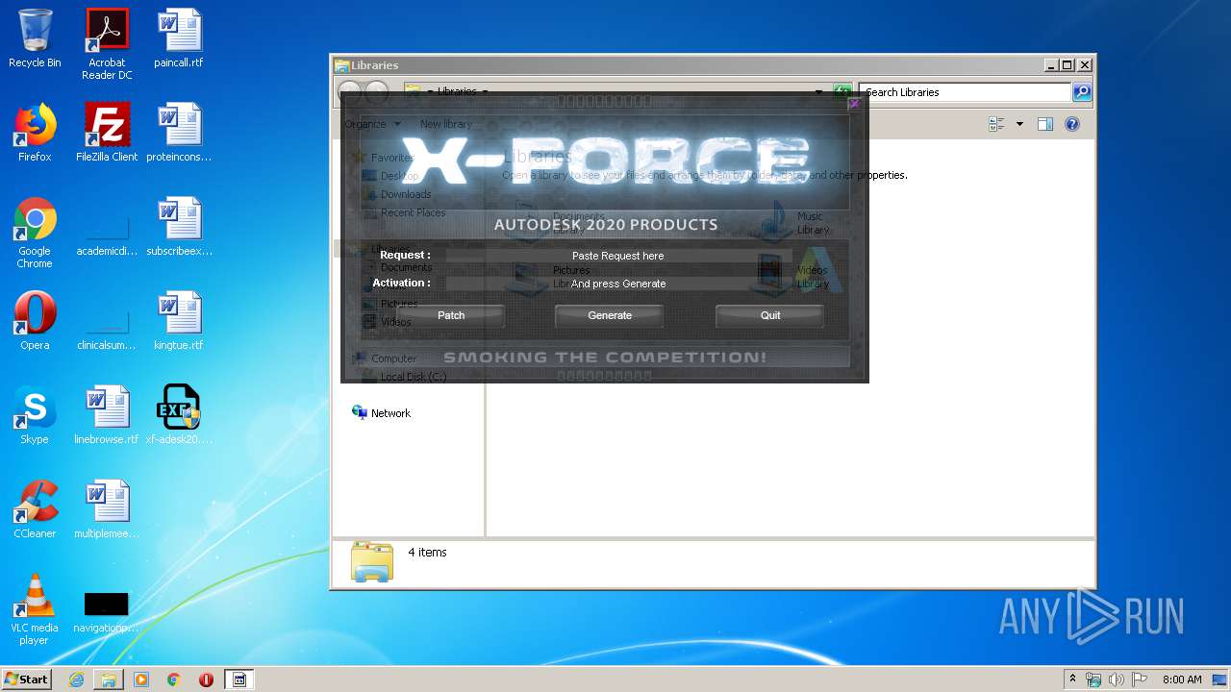Show hidden tray icons arrow

pos(1072,680)
